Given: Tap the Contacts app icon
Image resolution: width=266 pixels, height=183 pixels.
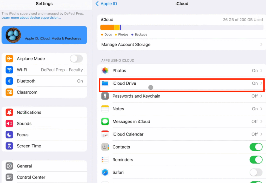Looking at the screenshot, I should coord(105,147).
